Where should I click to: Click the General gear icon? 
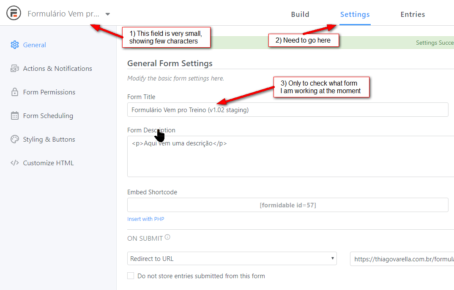tap(15, 45)
